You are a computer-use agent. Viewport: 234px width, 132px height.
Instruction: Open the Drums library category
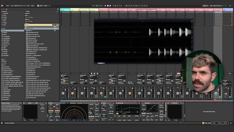click(5, 34)
